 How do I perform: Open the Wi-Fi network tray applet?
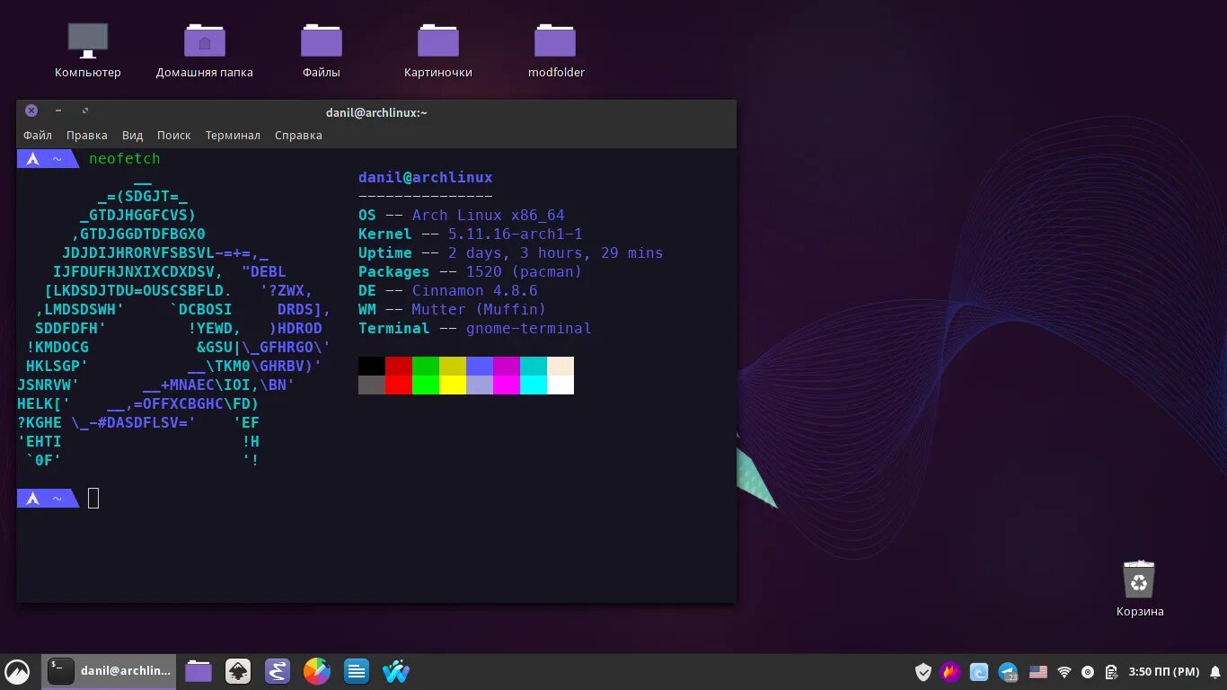pyautogui.click(x=1064, y=672)
